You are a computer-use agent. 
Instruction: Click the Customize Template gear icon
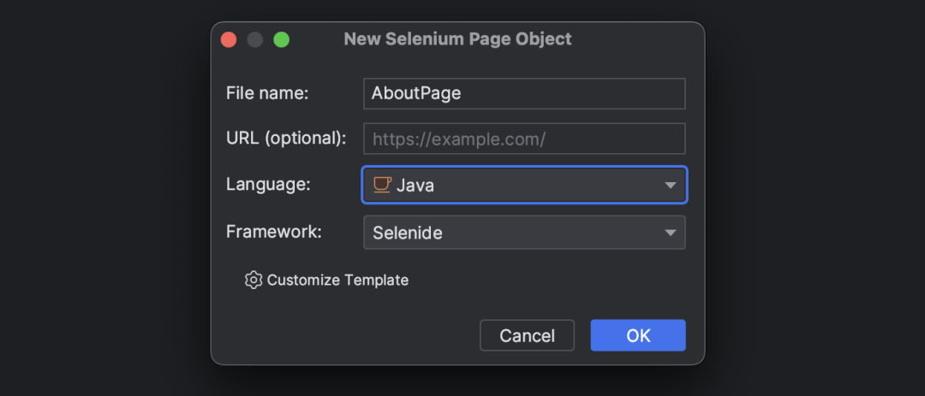(253, 280)
